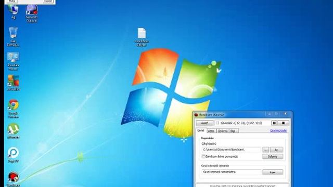This screenshot has width=333, height=187.
Task: Open the blue P circle shortcut
Action: pos(13,155)
